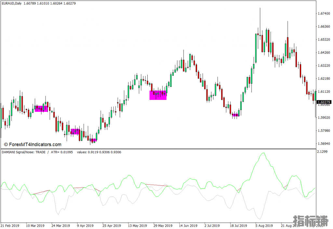Select the 14 Jun 2019 date label
333x229 pixels.
pyautogui.click(x=188, y=226)
